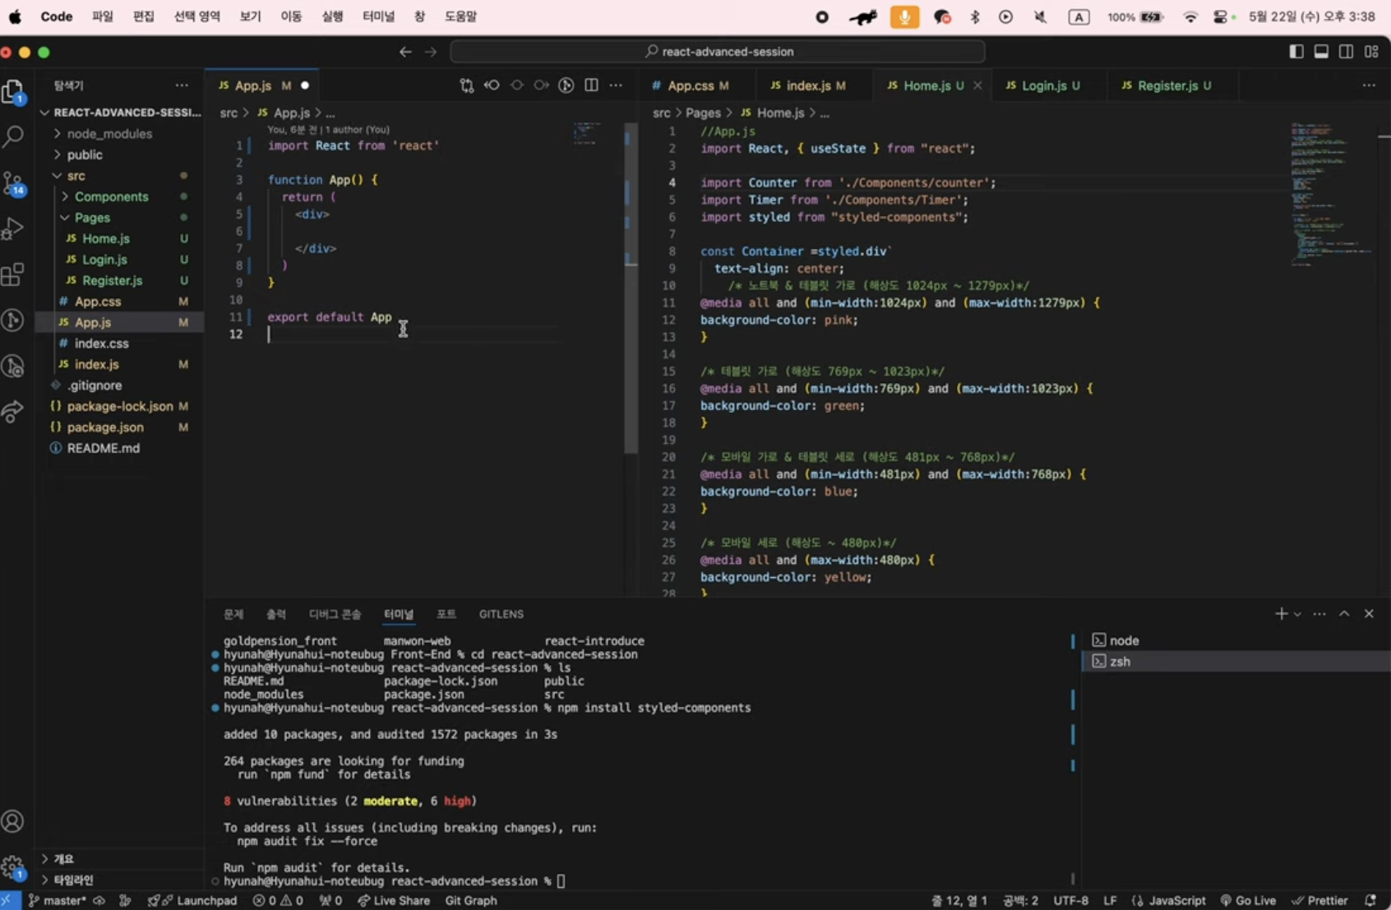Image resolution: width=1391 pixels, height=910 pixels.
Task: Open the Run and Debug view
Action: 14,229
